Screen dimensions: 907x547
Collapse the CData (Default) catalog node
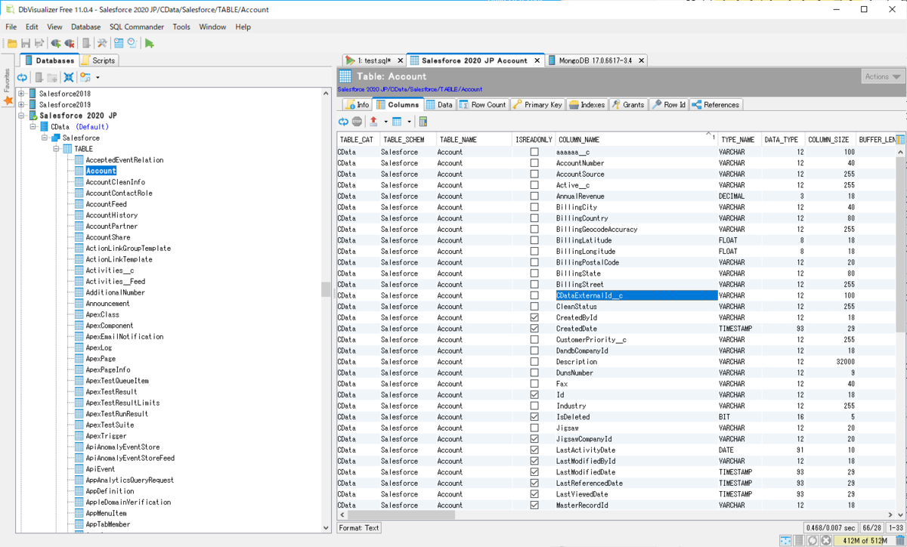pyautogui.click(x=33, y=127)
